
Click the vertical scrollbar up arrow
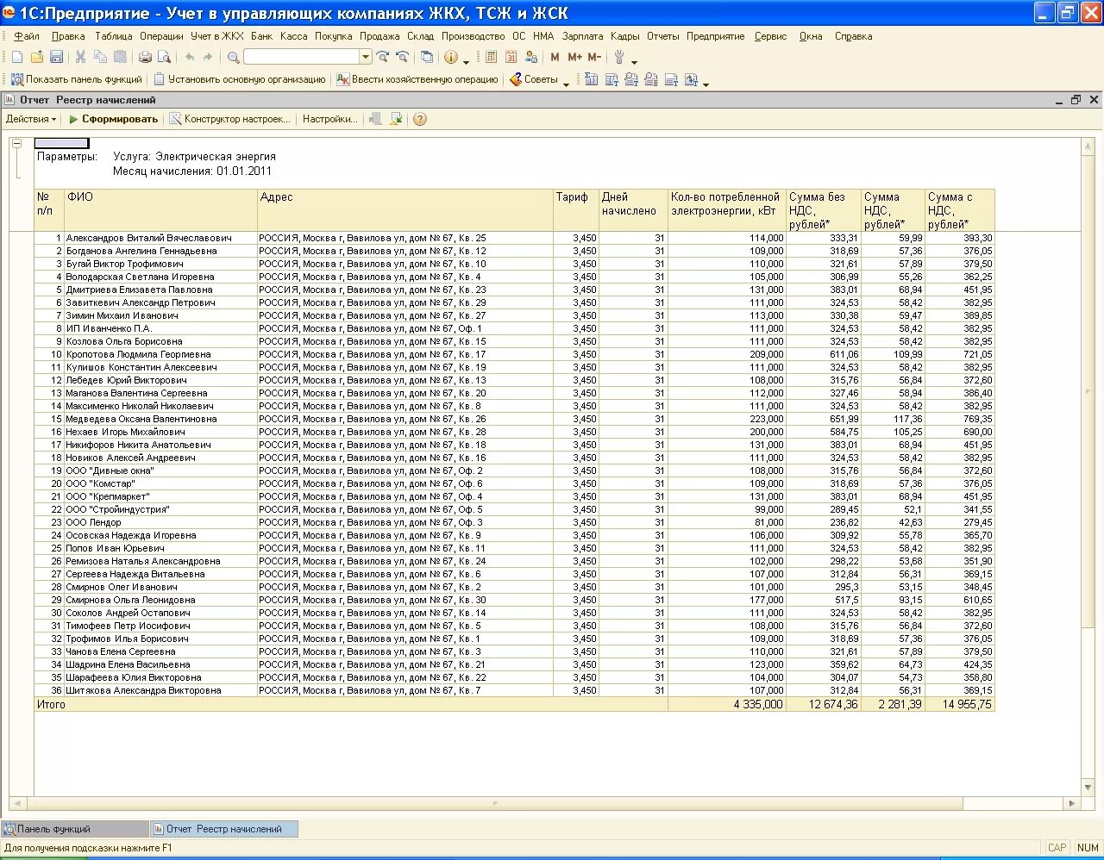coord(1088,146)
